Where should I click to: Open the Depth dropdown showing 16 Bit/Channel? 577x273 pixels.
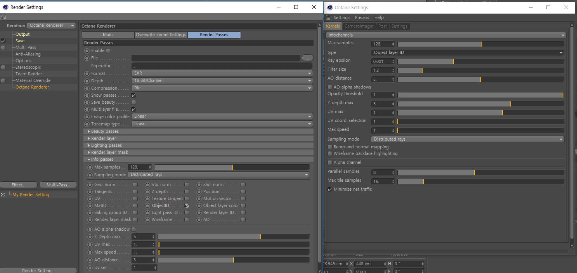(x=222, y=81)
